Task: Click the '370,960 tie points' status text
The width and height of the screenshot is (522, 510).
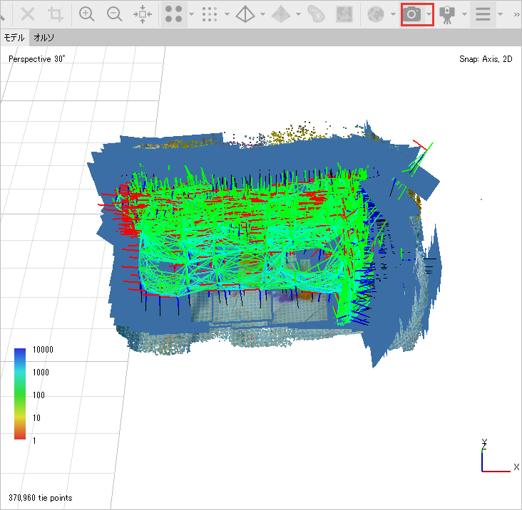Action: (x=40, y=498)
